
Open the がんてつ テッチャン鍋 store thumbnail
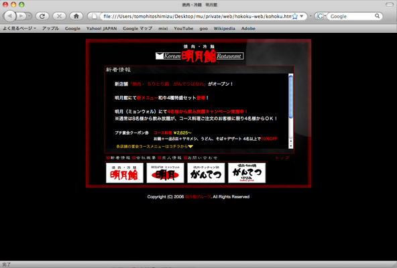click(x=206, y=173)
